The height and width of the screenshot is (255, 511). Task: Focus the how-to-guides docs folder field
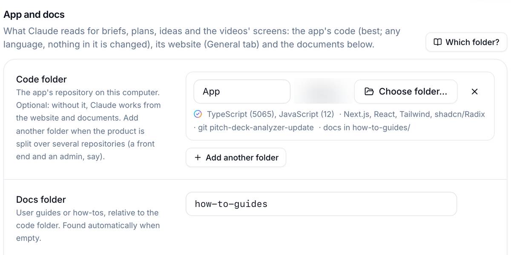[321, 204]
